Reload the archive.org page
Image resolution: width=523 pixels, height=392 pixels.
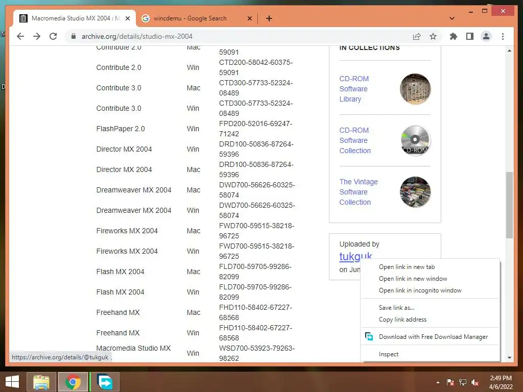53,36
